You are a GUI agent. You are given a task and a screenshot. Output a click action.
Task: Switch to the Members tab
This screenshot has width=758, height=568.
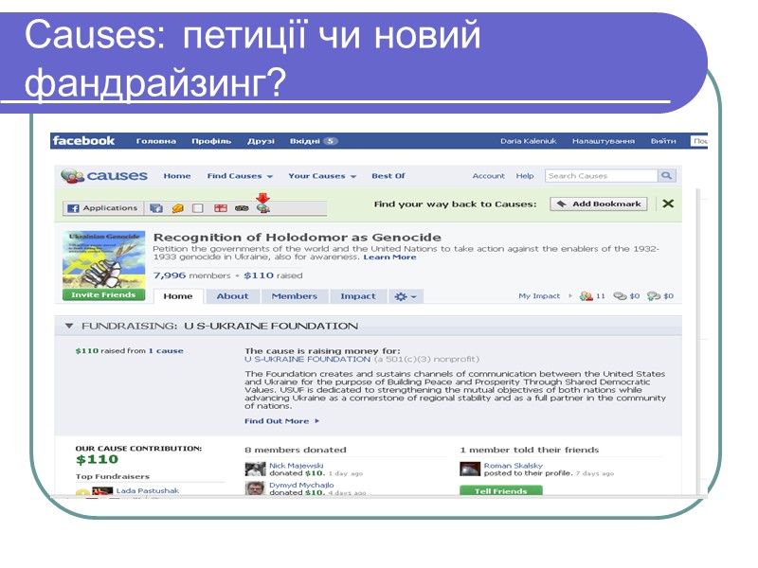pos(295,296)
